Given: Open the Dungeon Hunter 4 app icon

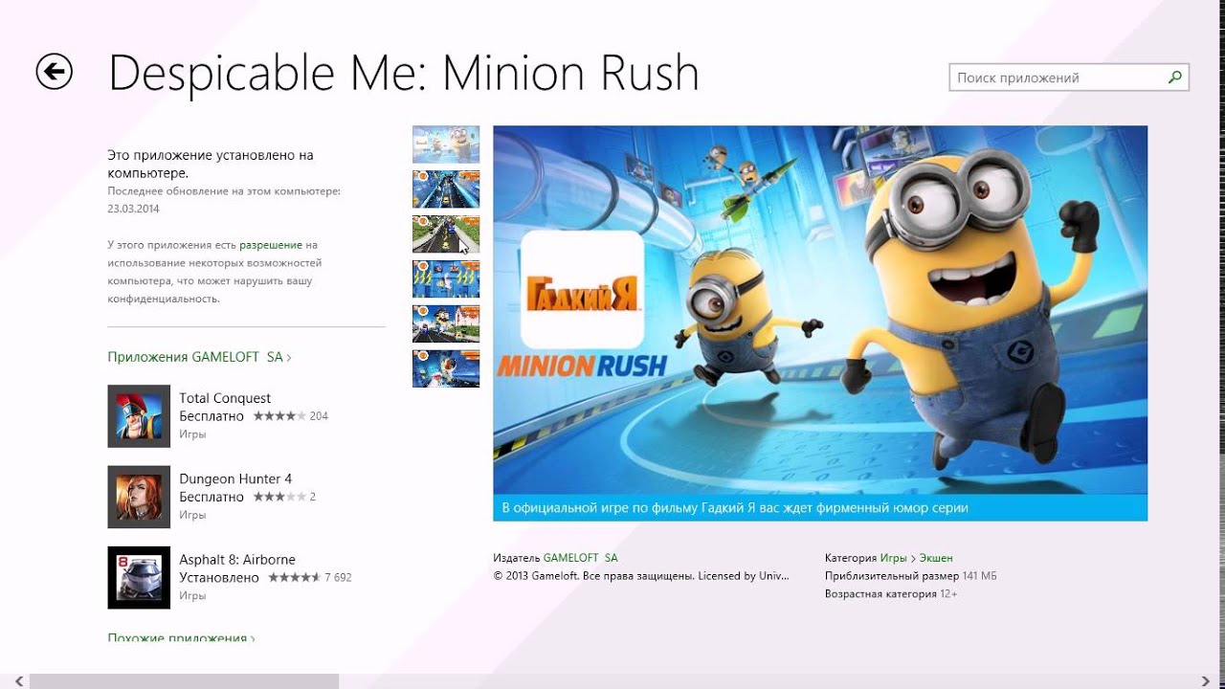Looking at the screenshot, I should click(139, 497).
